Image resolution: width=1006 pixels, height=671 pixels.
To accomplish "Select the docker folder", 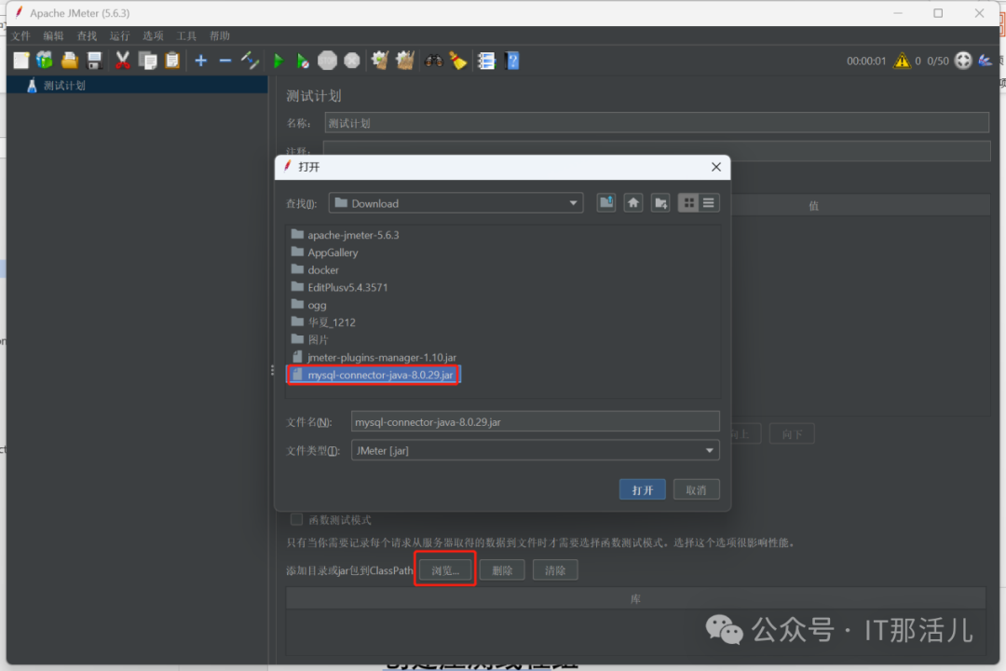I will 315,269.
